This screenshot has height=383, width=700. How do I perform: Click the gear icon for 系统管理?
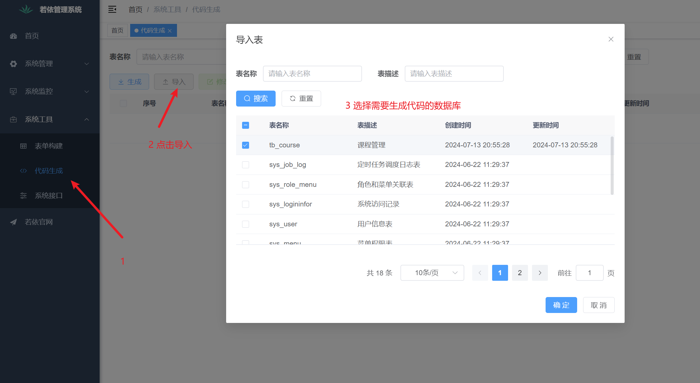pyautogui.click(x=13, y=64)
